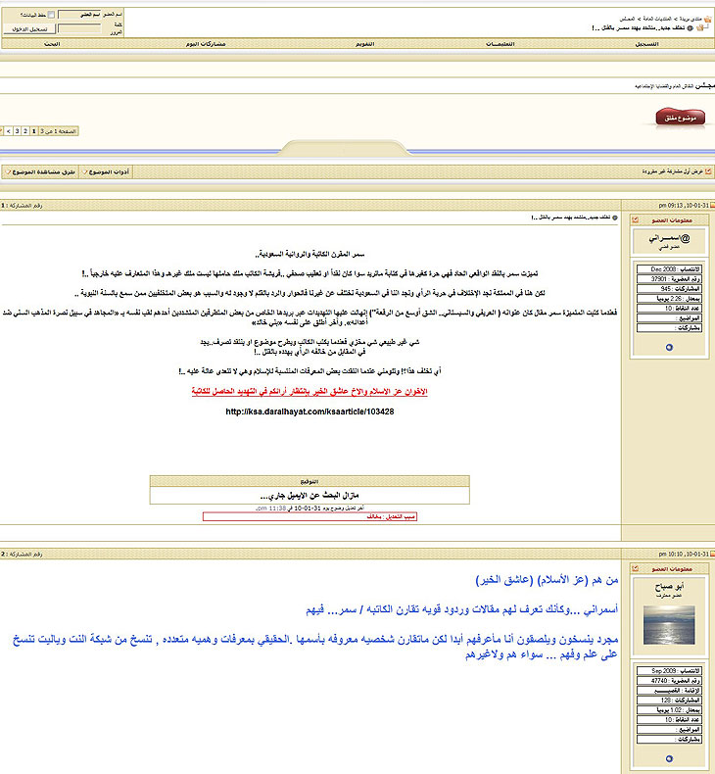Viewport: 715px width, 774px height.
Task: Click the member number 37901 field
Action: point(669,279)
